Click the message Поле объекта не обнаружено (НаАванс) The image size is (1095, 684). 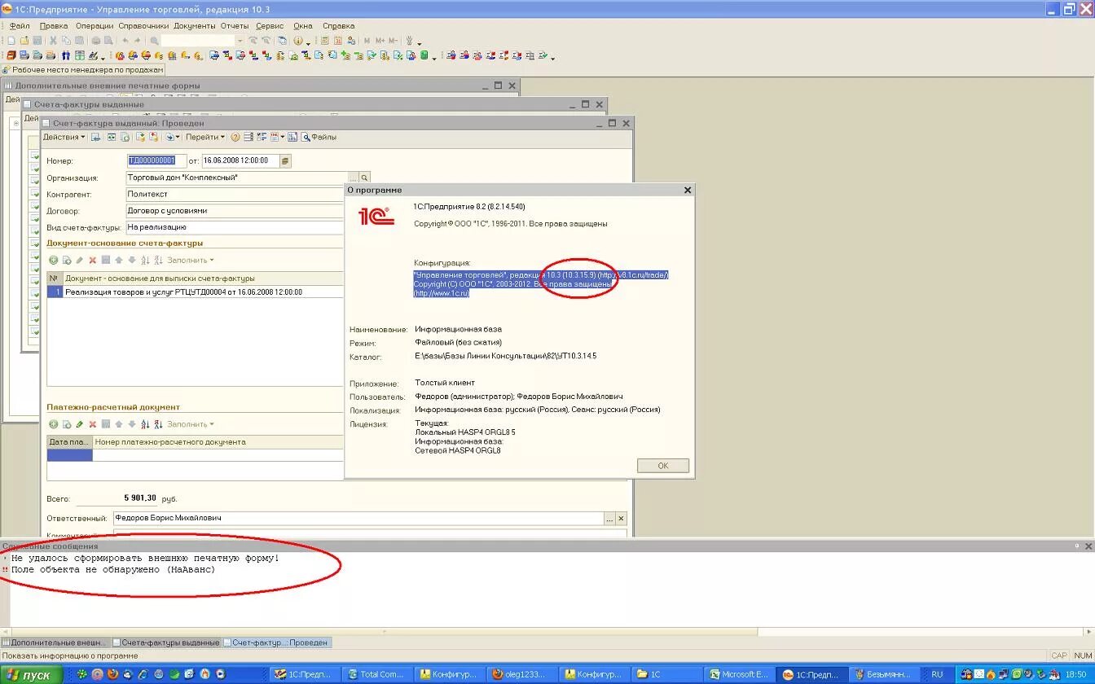(113, 570)
